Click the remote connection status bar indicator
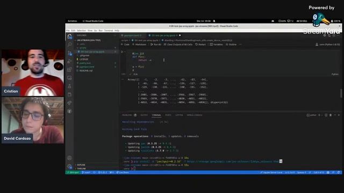 point(73,173)
